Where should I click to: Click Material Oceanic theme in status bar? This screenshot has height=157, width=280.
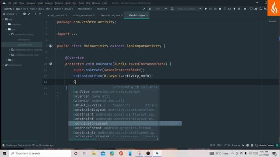(x=266, y=145)
